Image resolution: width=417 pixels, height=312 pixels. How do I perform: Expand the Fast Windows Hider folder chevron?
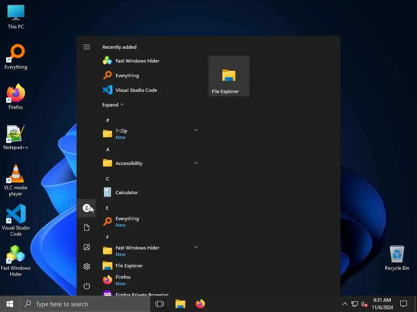(x=196, y=247)
